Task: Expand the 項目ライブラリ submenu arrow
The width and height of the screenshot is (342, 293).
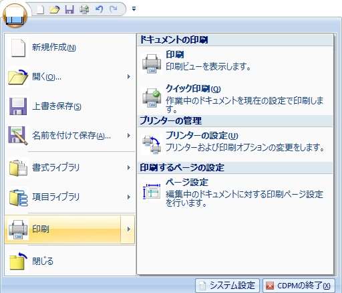Action: click(128, 197)
